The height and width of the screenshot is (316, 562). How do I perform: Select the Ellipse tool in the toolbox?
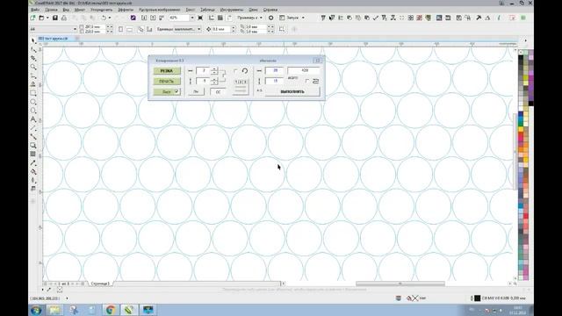(x=33, y=102)
